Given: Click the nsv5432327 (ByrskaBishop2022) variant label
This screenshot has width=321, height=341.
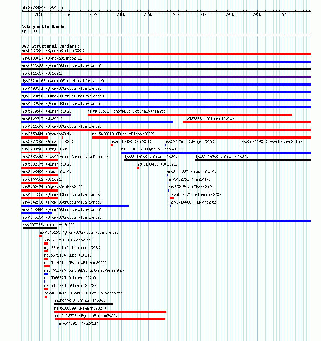Looking at the screenshot, I should click(x=53, y=51).
